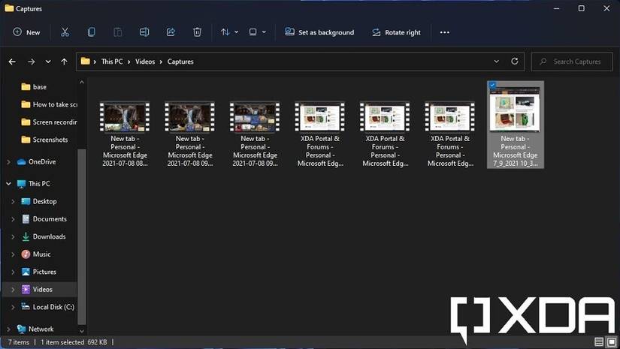620x349 pixels.
Task: Select the first XDA Portal & Forums video
Action: [320, 134]
